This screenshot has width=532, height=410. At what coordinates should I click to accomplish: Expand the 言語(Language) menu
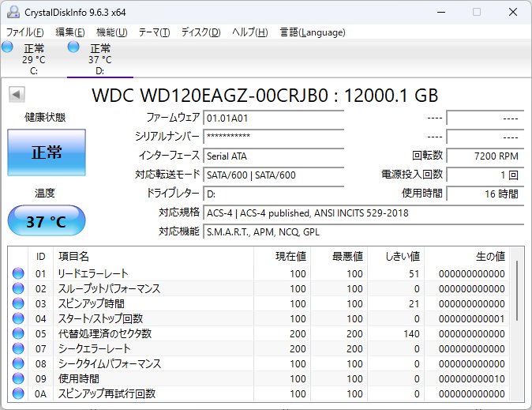tap(312, 32)
